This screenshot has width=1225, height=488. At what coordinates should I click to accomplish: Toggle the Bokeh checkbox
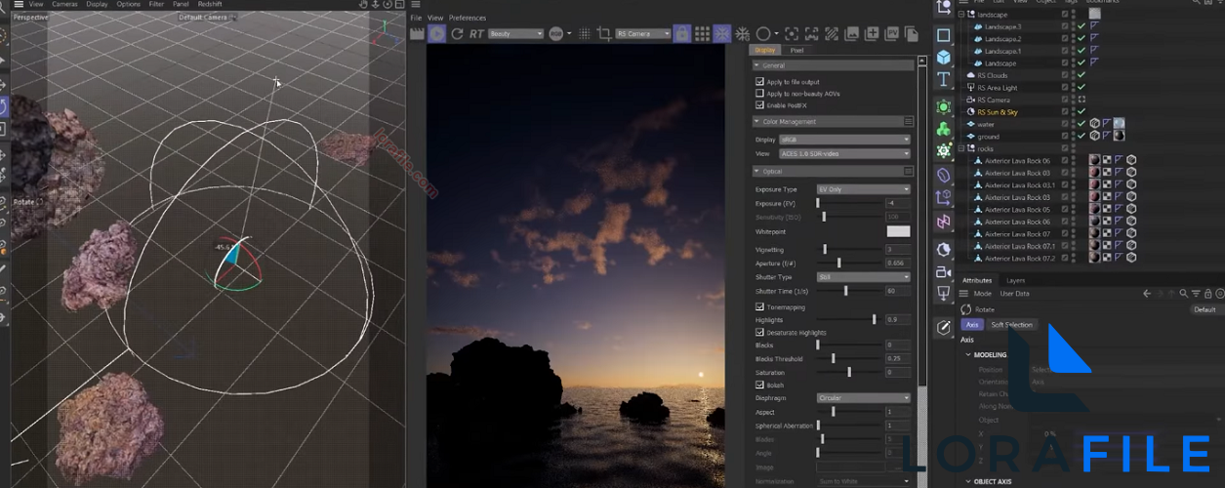click(759, 385)
